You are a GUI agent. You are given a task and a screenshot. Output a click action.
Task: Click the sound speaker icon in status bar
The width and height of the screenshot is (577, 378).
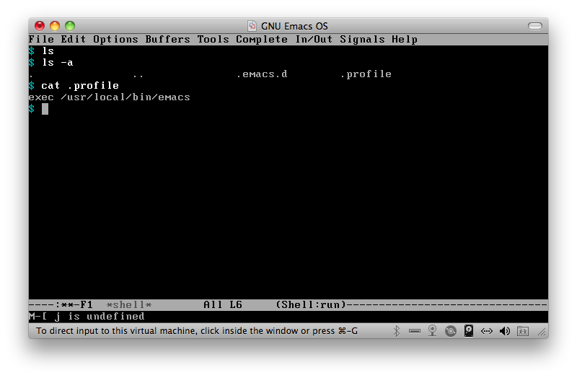[504, 331]
